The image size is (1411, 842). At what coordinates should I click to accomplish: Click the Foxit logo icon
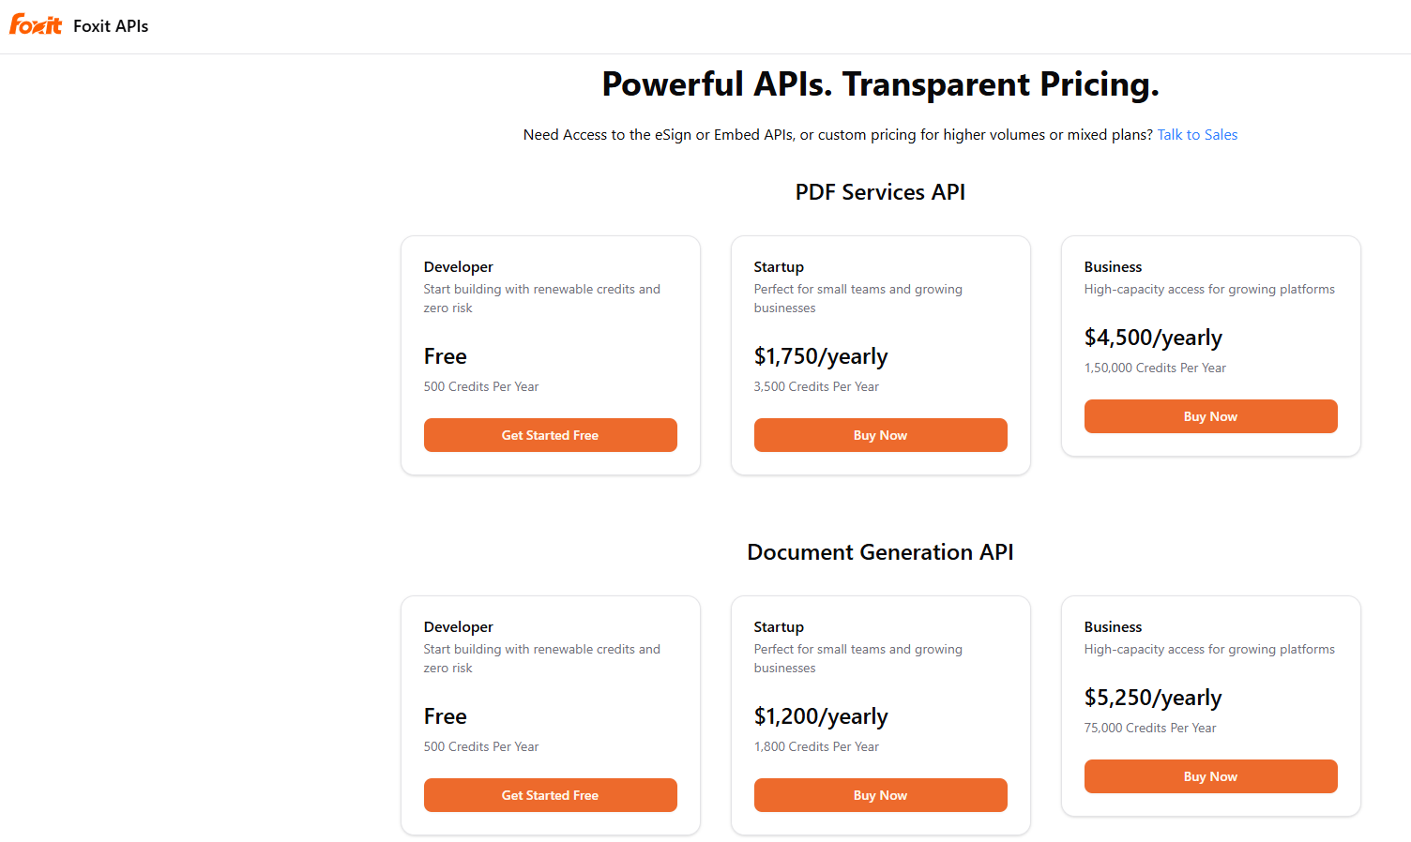(36, 24)
